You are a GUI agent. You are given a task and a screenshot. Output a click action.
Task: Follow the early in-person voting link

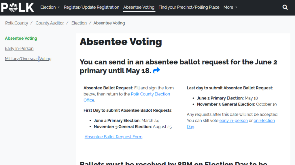click(x=233, y=121)
